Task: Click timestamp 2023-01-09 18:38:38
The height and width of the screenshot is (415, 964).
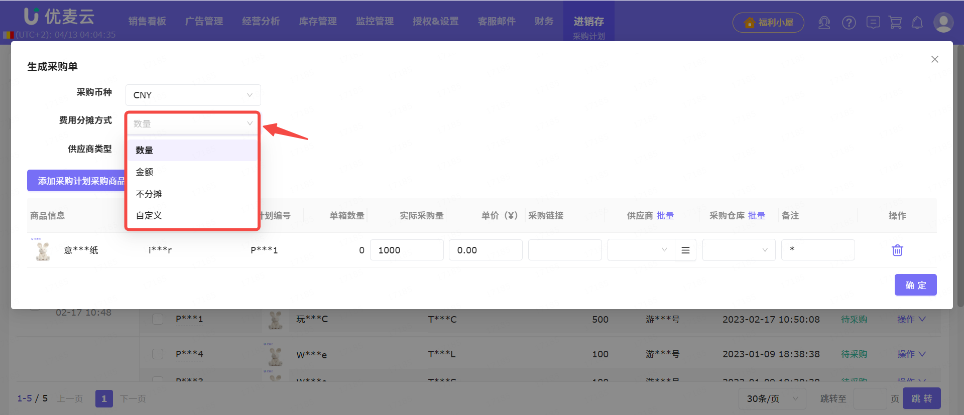Action: 771,354
